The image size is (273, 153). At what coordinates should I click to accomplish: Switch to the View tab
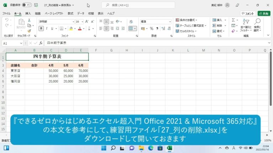pyautogui.click(x=101, y=13)
